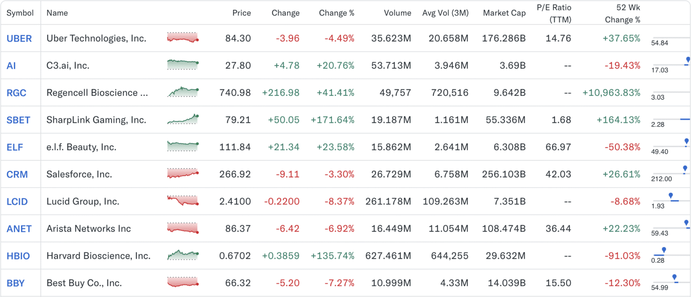The height and width of the screenshot is (297, 691).
Task: Sort the table by Change %
Action: (337, 13)
